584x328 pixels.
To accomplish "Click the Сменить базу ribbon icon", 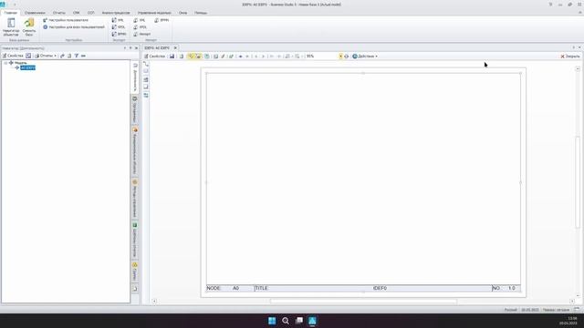I will click(x=29, y=27).
